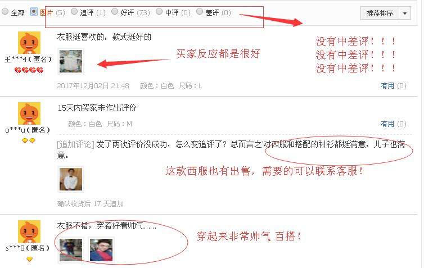Click avatar of reviewer o***u
424x268 pixels.
click(29, 113)
